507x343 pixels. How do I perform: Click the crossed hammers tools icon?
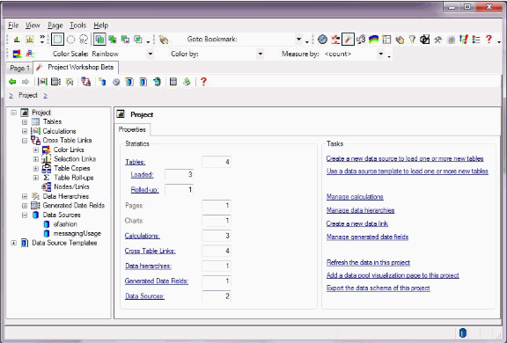pos(437,40)
